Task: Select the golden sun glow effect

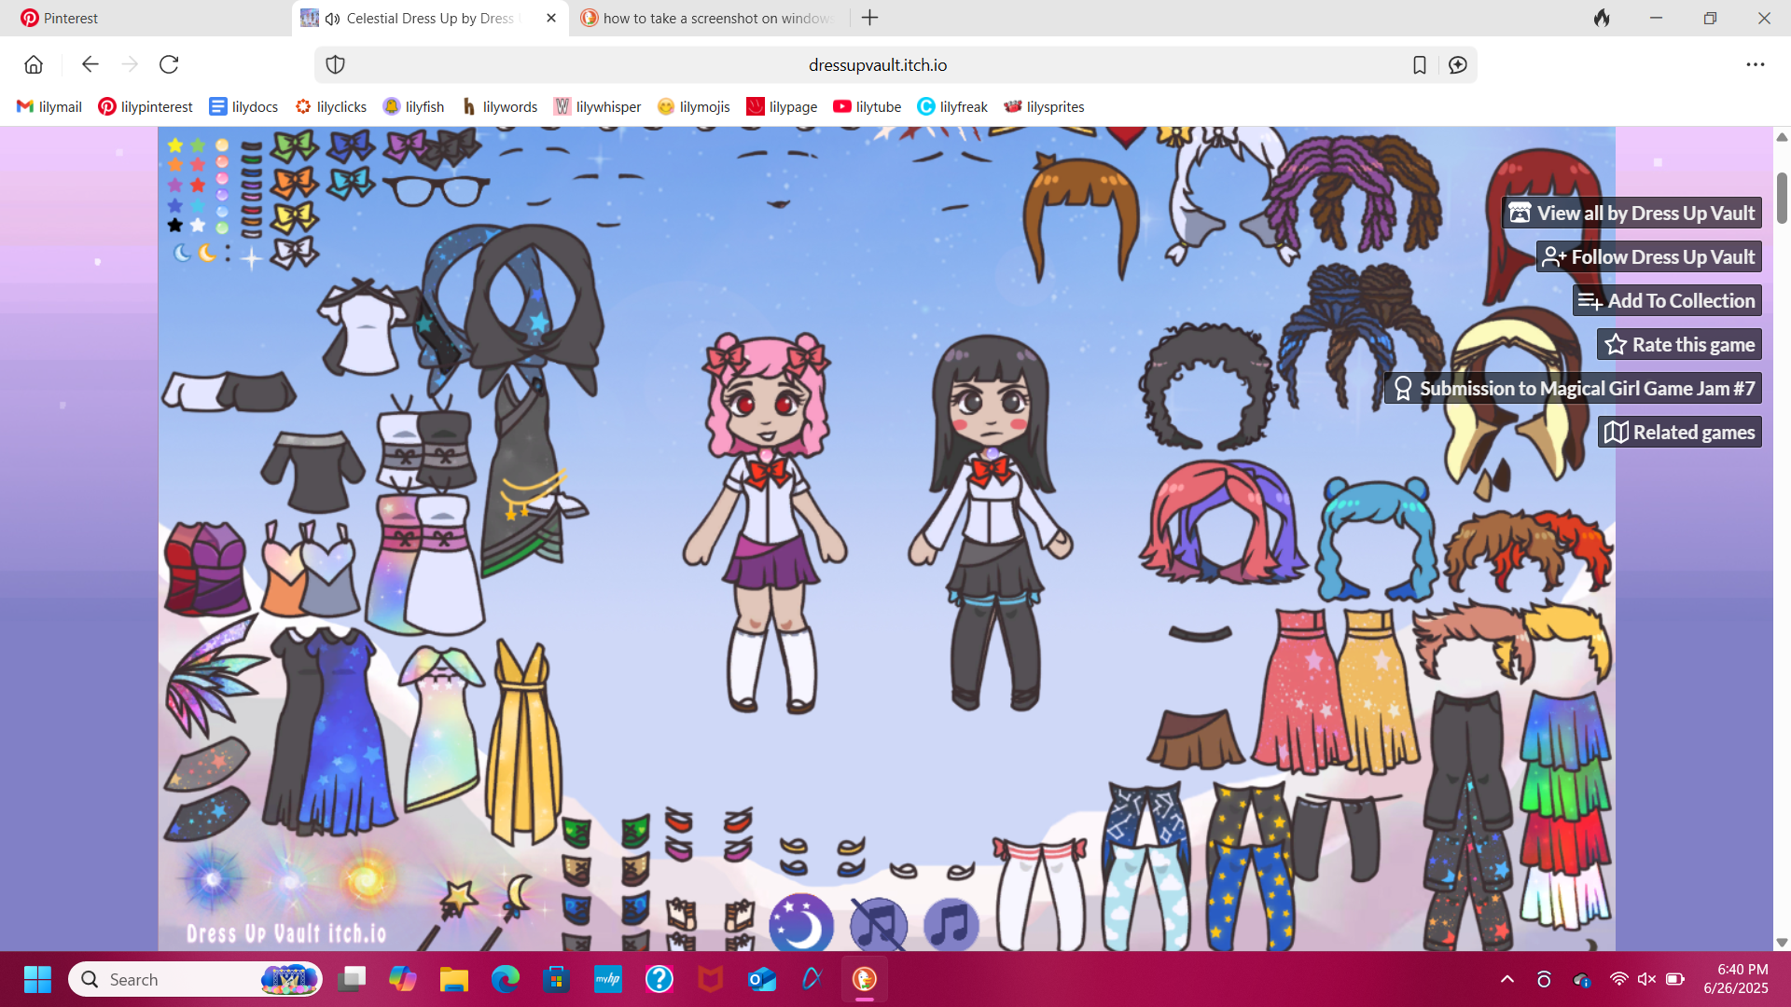Action: tap(367, 878)
